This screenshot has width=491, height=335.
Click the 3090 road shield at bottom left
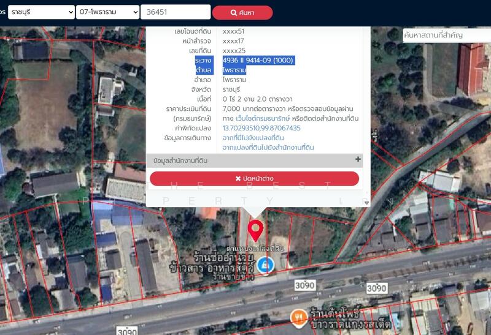pyautogui.click(x=126, y=331)
